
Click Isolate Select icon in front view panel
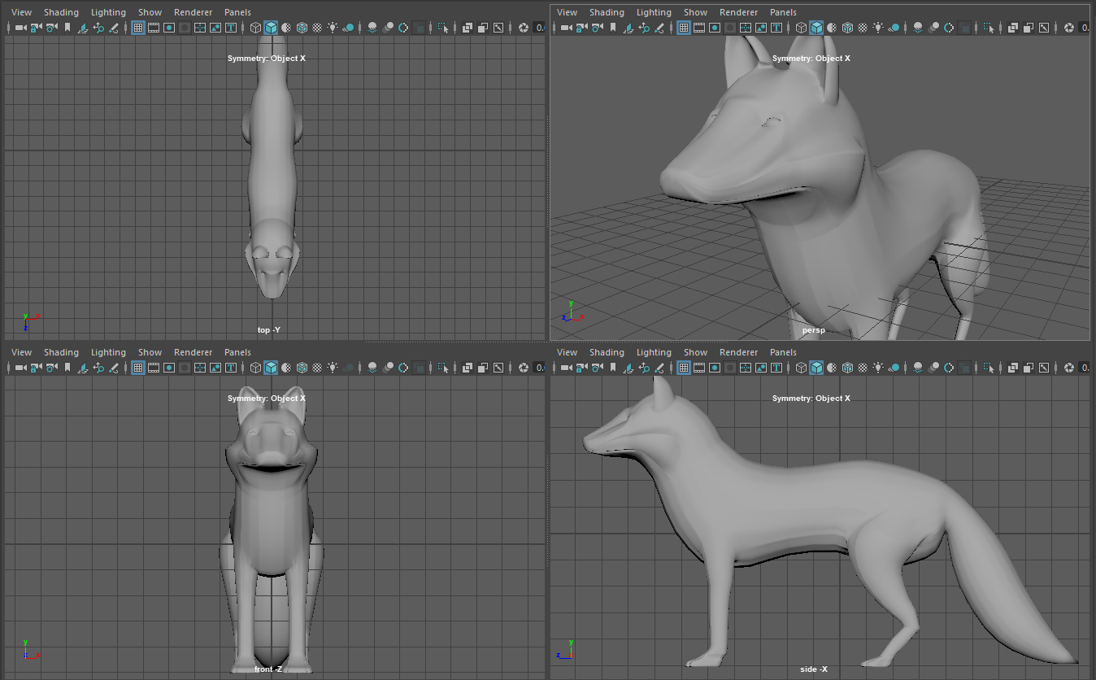point(443,368)
